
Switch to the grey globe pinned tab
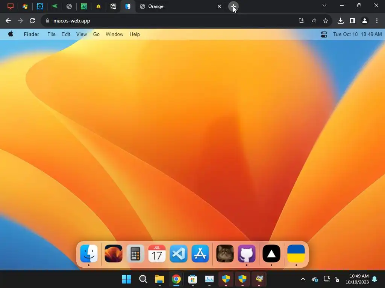pos(69,6)
